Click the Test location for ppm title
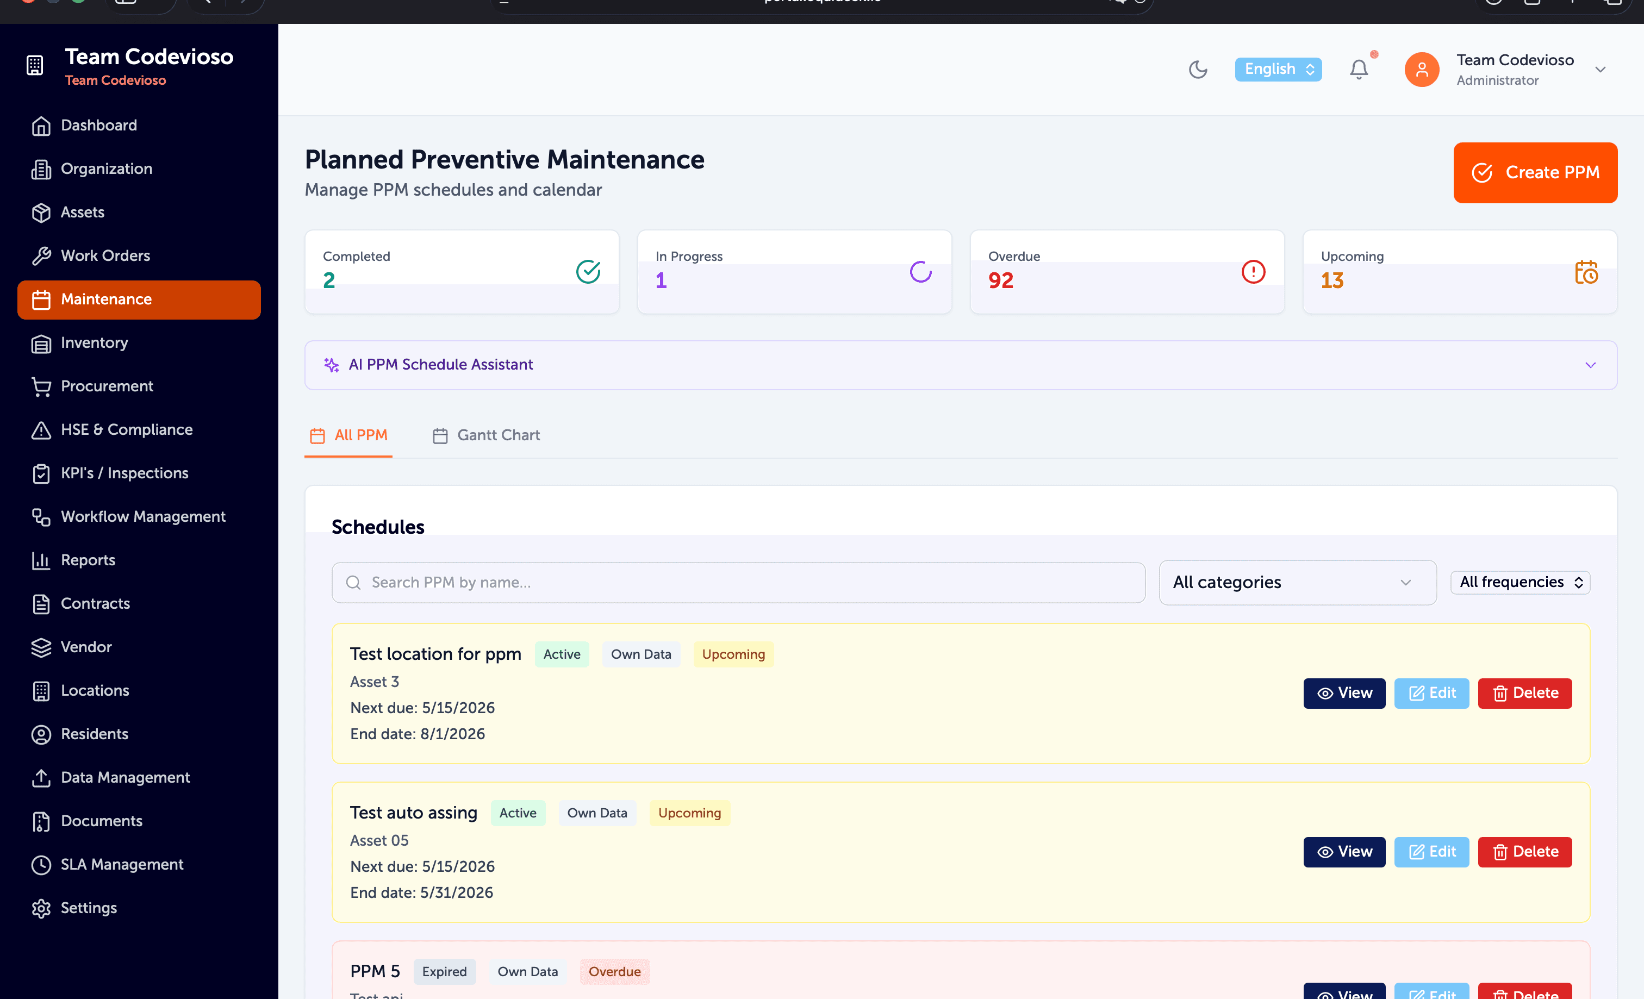The height and width of the screenshot is (999, 1644). 435,654
